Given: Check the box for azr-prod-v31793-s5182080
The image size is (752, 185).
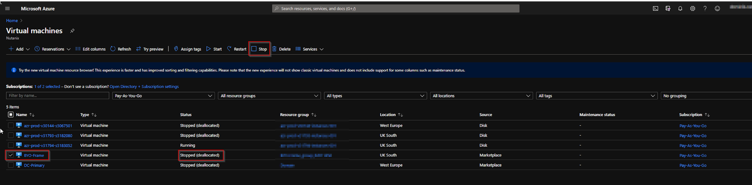Looking at the screenshot, I should 11,135.
